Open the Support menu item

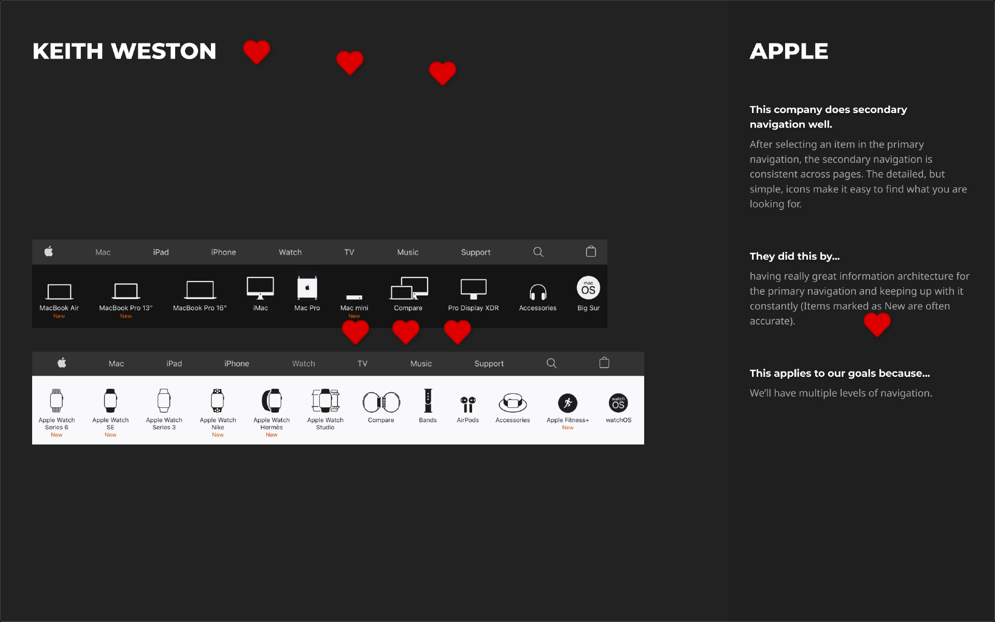(x=476, y=251)
